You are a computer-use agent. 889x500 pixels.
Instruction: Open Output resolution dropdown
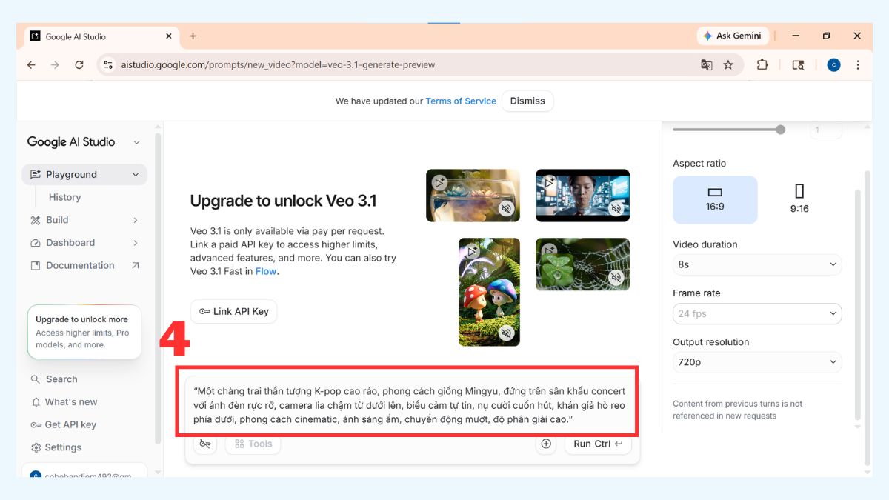[757, 362]
